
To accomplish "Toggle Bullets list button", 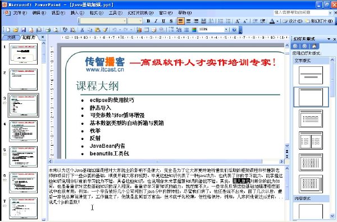I will point(228,21).
